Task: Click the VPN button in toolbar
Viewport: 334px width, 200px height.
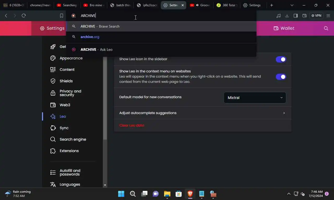Action: tap(316, 16)
